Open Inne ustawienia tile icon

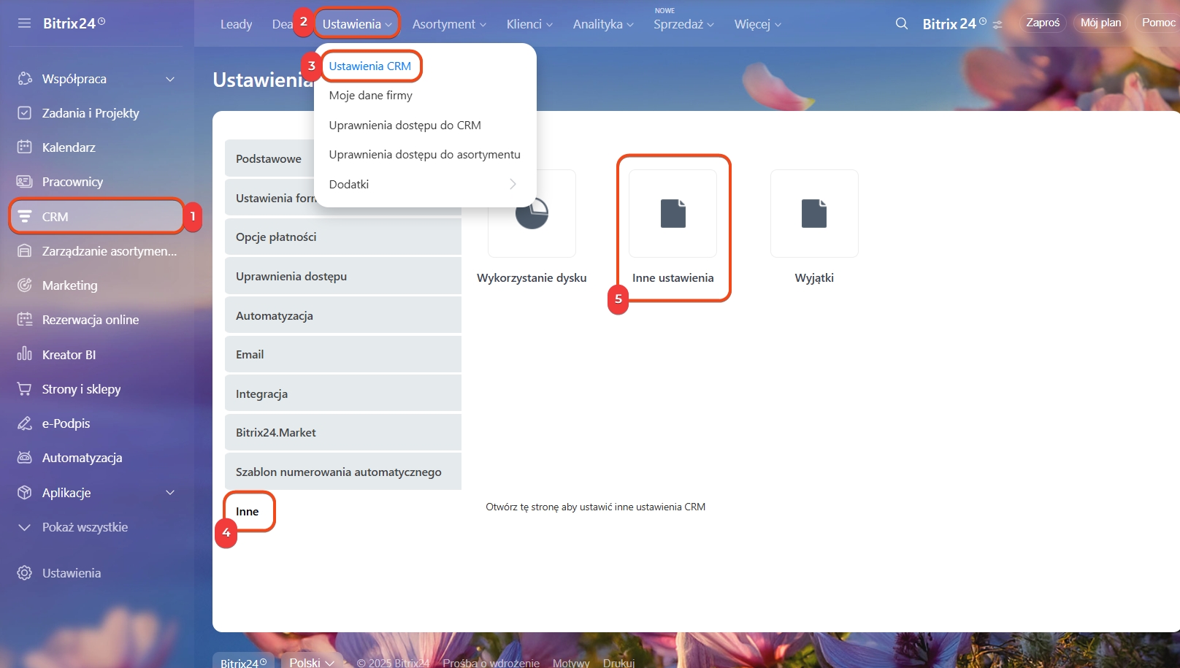[x=673, y=214]
